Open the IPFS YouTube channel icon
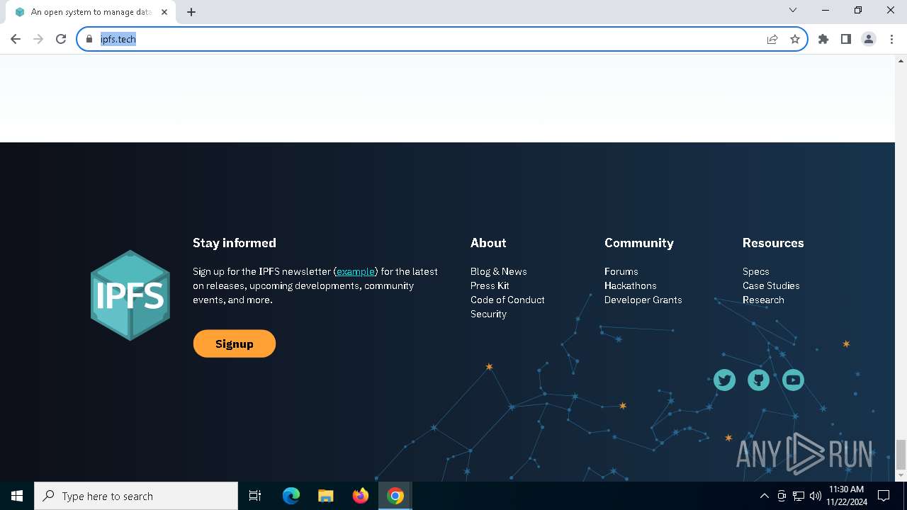The height and width of the screenshot is (510, 907). pos(793,380)
